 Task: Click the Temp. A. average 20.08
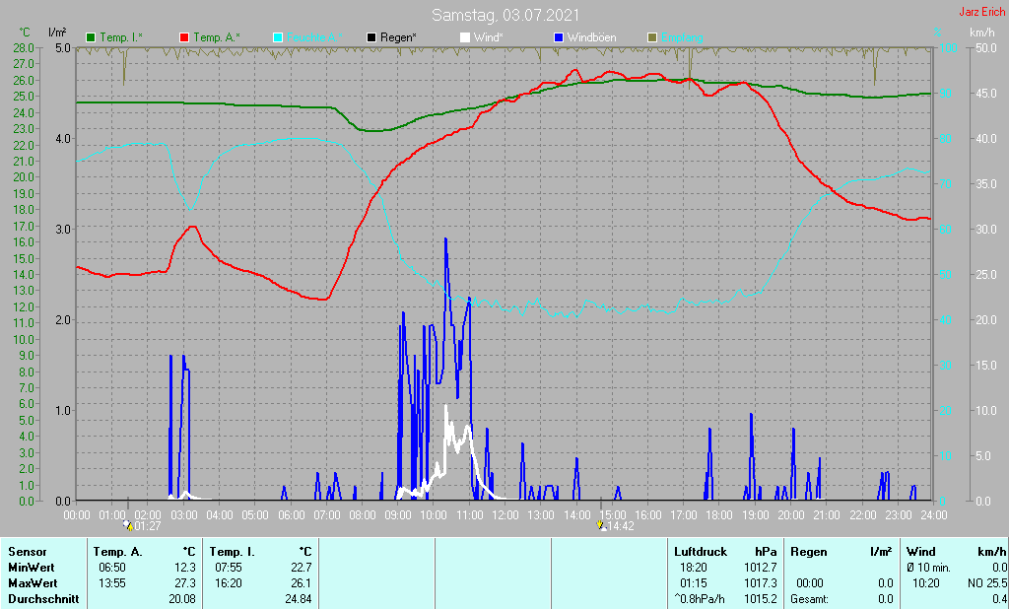[182, 599]
